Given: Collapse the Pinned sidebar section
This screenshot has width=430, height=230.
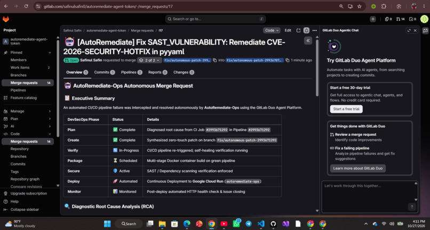Looking at the screenshot, I should [50, 53].
